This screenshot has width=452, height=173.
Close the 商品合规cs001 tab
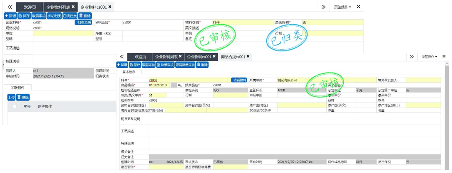(248, 57)
